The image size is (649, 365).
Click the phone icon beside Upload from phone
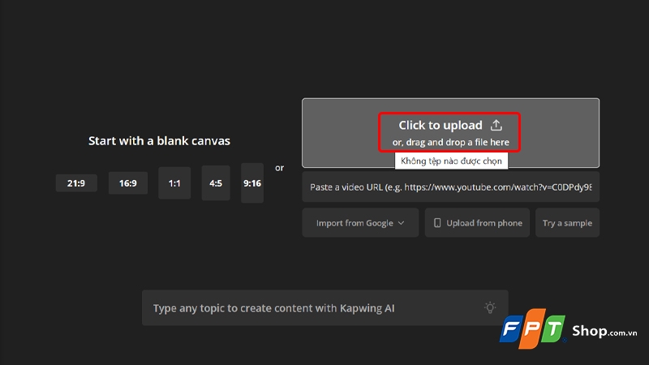[437, 223]
